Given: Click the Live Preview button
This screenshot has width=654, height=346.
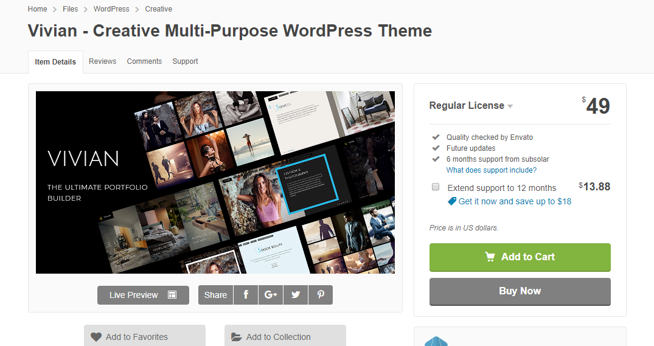Looking at the screenshot, I should coord(143,295).
